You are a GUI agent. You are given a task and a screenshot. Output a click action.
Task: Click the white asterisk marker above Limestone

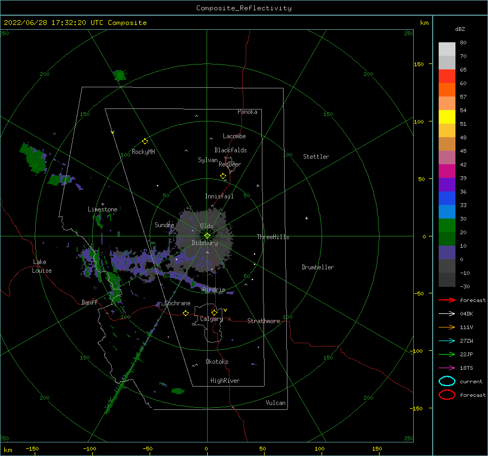tap(102, 204)
